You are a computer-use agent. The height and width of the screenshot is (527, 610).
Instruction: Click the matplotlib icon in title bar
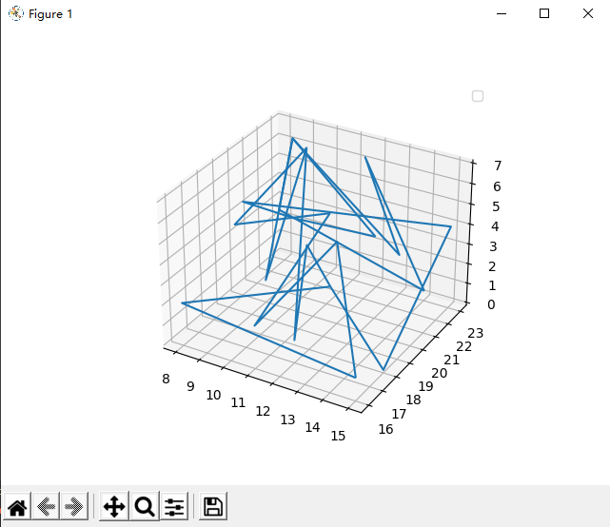pyautogui.click(x=16, y=13)
